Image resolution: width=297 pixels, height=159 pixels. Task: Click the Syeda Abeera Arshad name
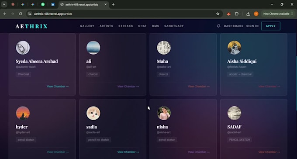click(37, 61)
